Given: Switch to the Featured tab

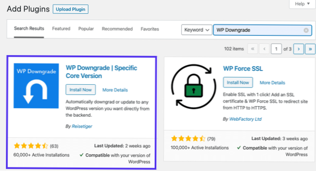Looking at the screenshot, I should point(61,29).
